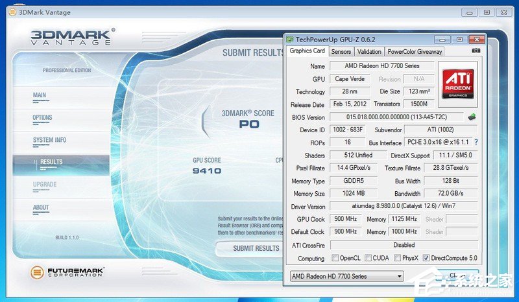This screenshot has width=519, height=302.
Task: Click the Futuremark Corporation logo
Action: pyautogui.click(x=67, y=272)
